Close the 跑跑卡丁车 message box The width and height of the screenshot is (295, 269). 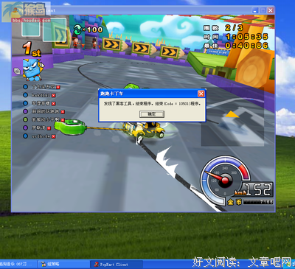click(x=201, y=94)
